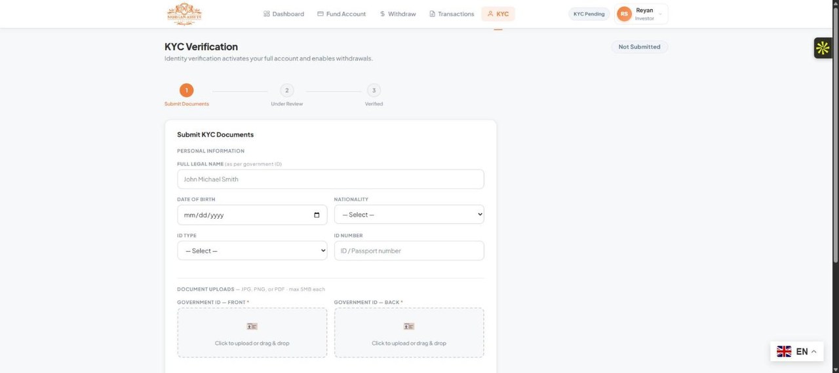The height and width of the screenshot is (373, 839).
Task: Go to the Fund Account page
Action: (x=341, y=14)
